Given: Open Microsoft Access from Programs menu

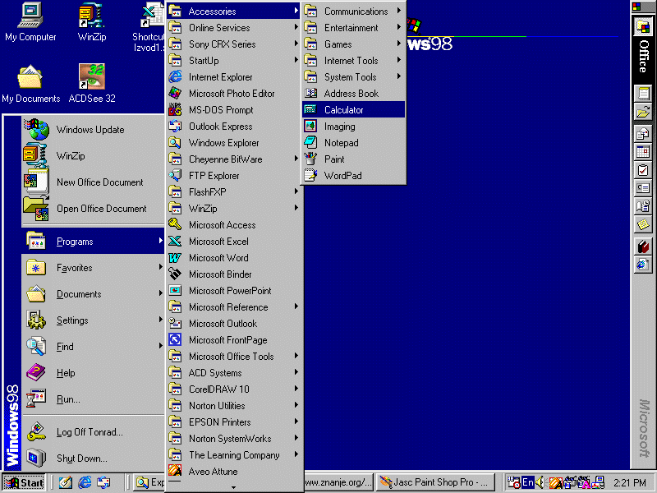Looking at the screenshot, I should (x=234, y=225).
